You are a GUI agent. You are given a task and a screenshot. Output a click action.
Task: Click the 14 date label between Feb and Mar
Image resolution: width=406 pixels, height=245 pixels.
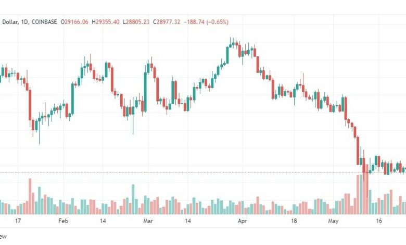pos(103,221)
